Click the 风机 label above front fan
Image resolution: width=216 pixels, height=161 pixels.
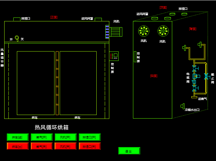pos(116,21)
